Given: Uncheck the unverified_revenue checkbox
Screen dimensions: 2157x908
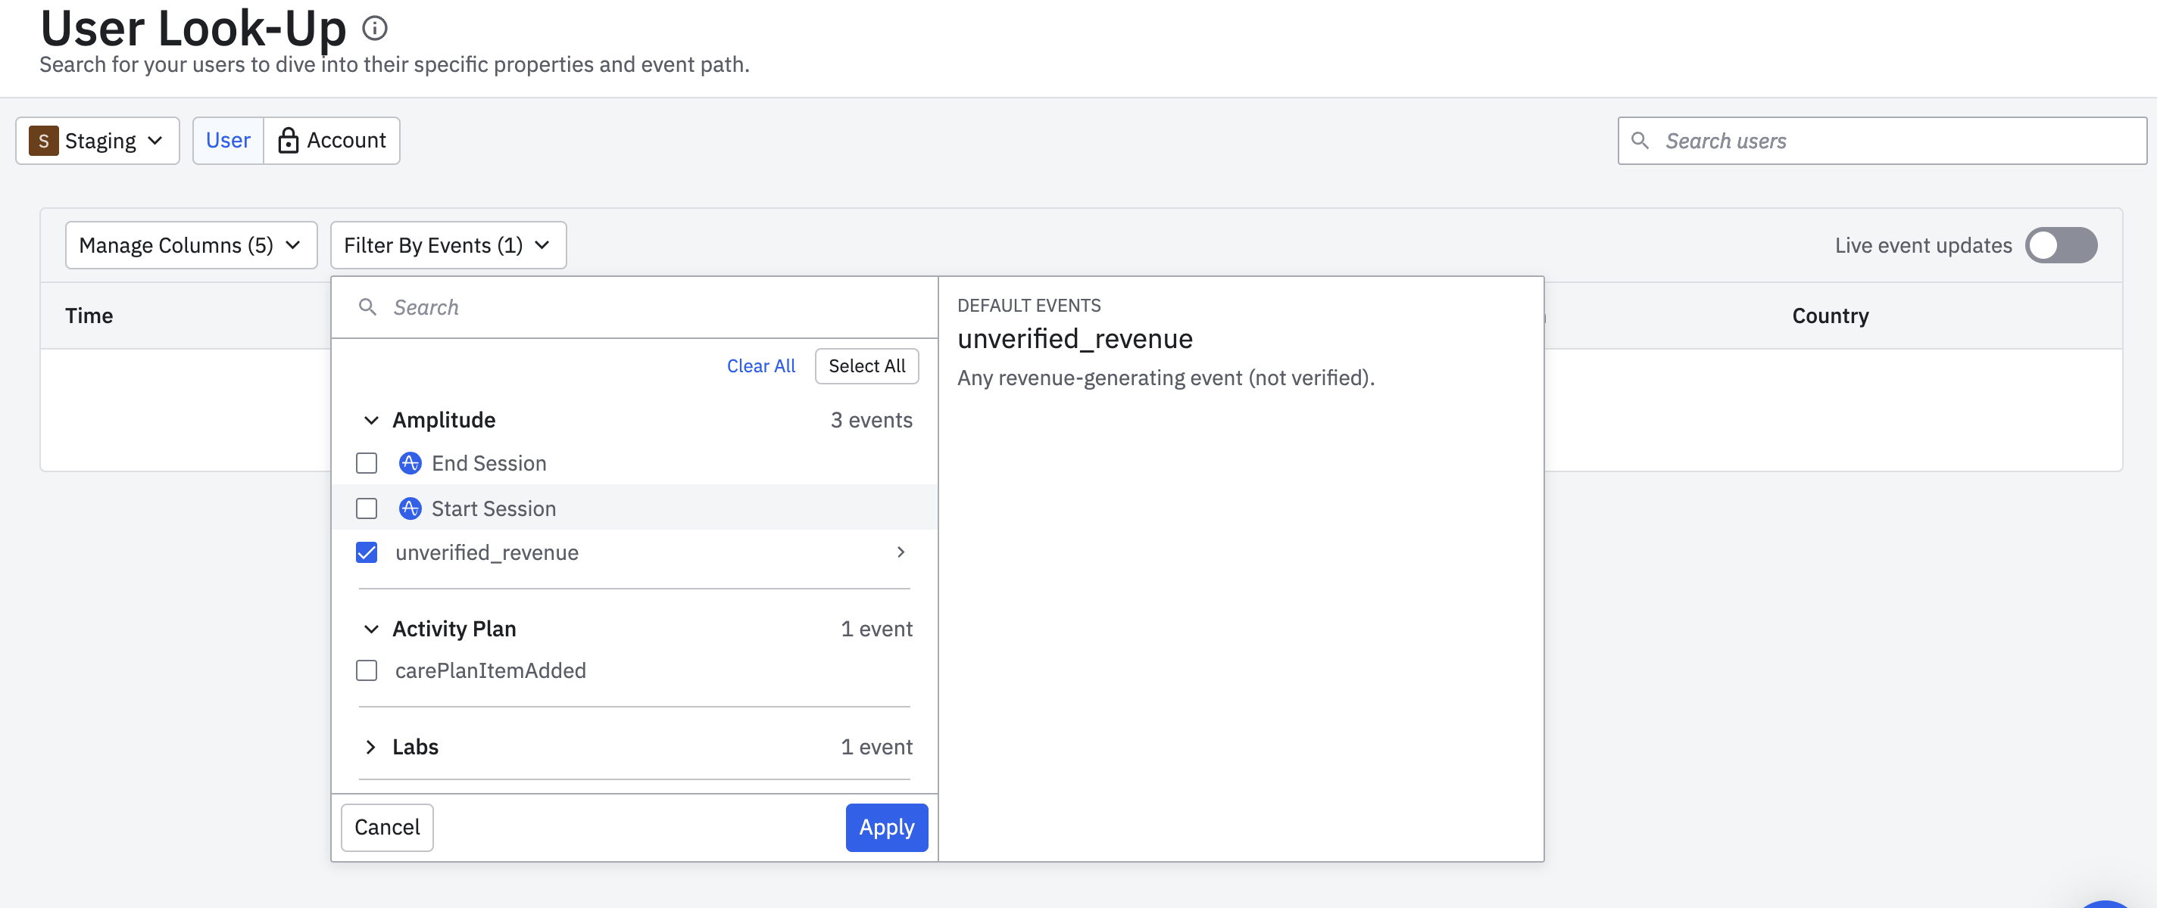Looking at the screenshot, I should coord(366,552).
